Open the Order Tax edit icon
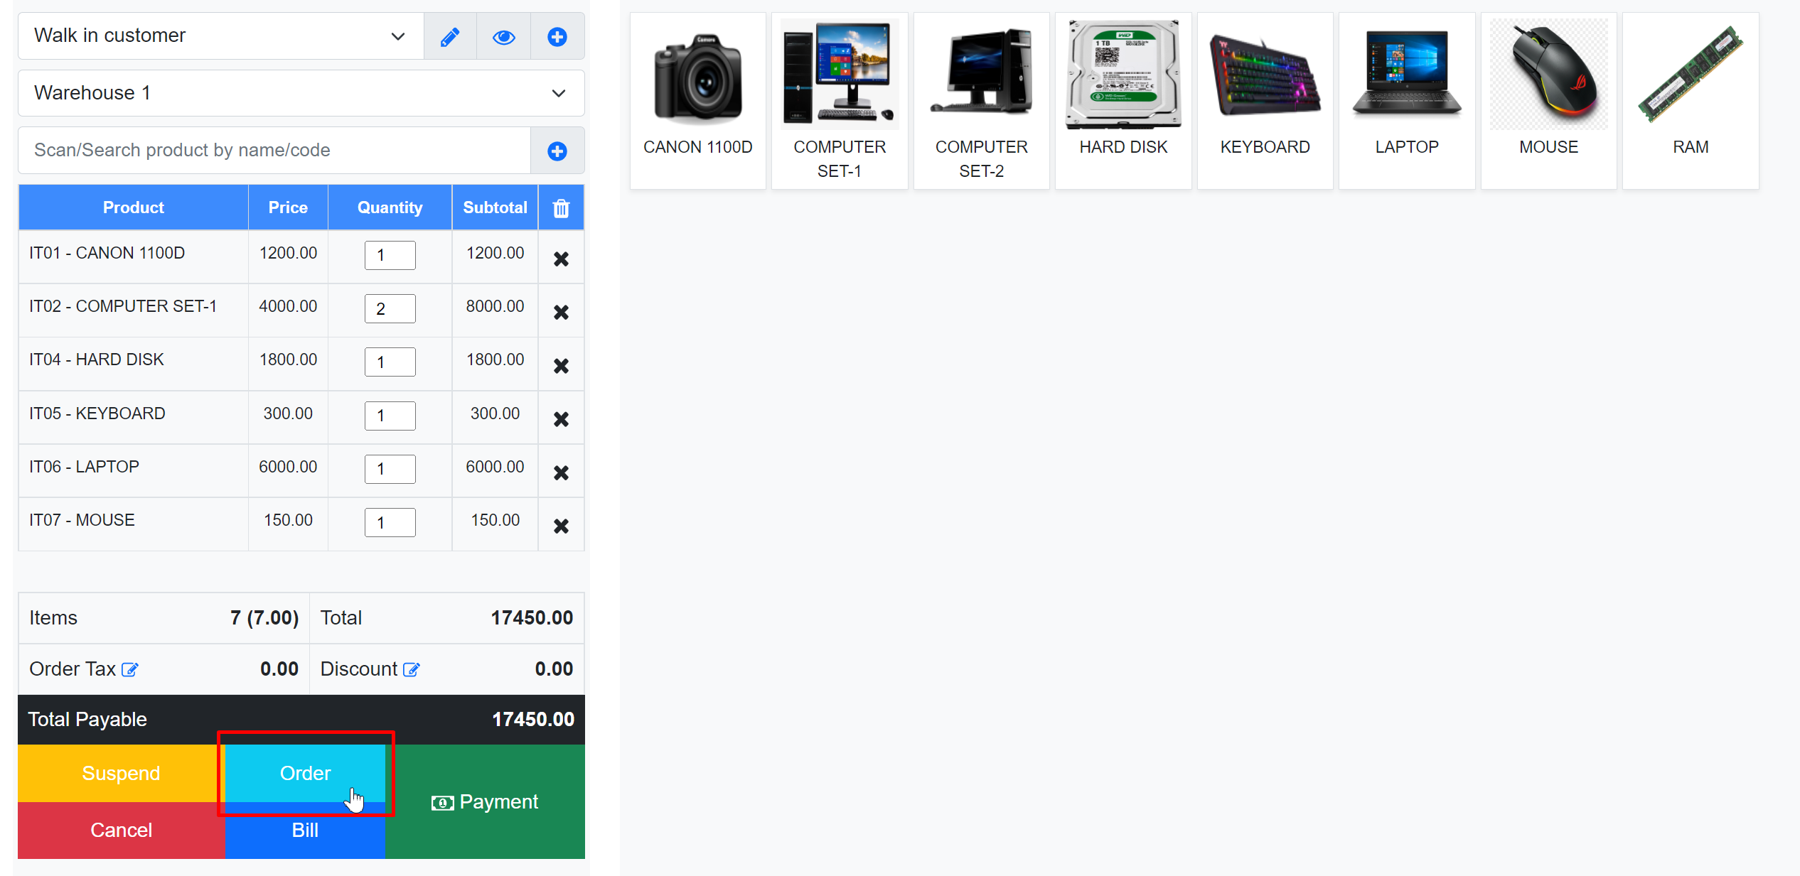 [130, 669]
